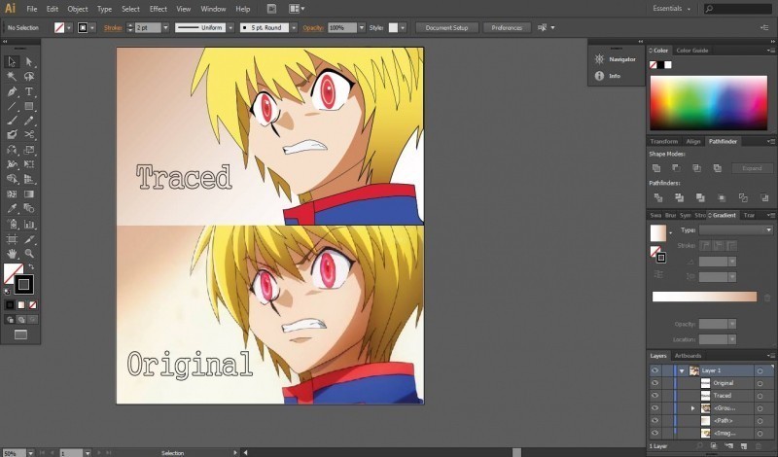Select the Blend tool
778x457 pixels.
point(29,208)
